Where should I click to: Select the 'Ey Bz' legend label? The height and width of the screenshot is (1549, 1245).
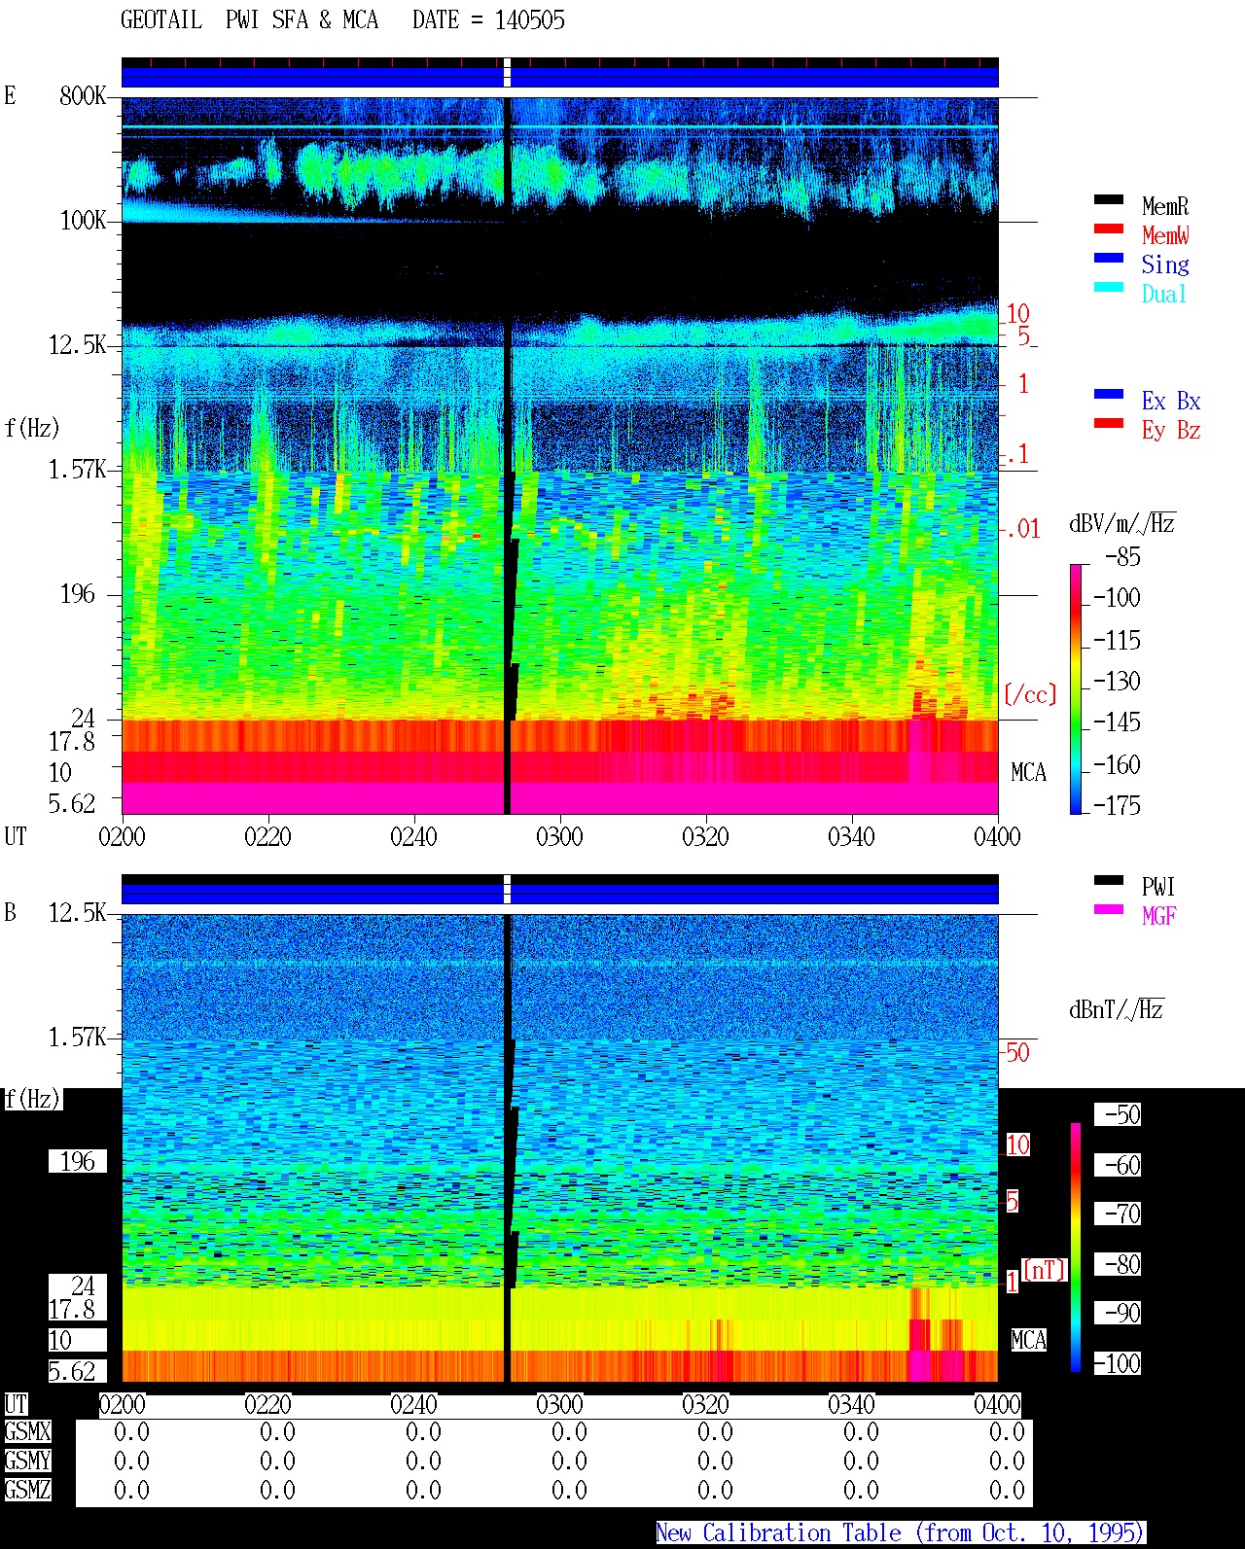[x=1171, y=430]
